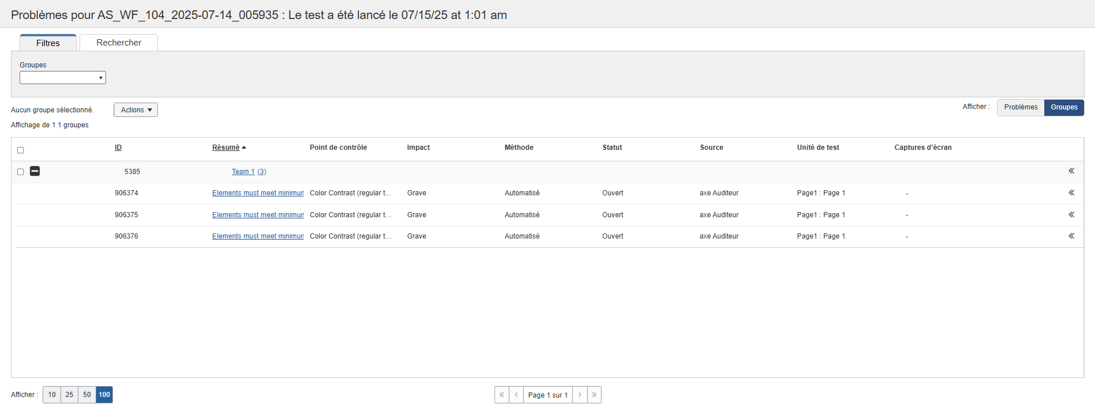The image size is (1095, 412).
Task: Check the box for group 5385
Action: [21, 172]
